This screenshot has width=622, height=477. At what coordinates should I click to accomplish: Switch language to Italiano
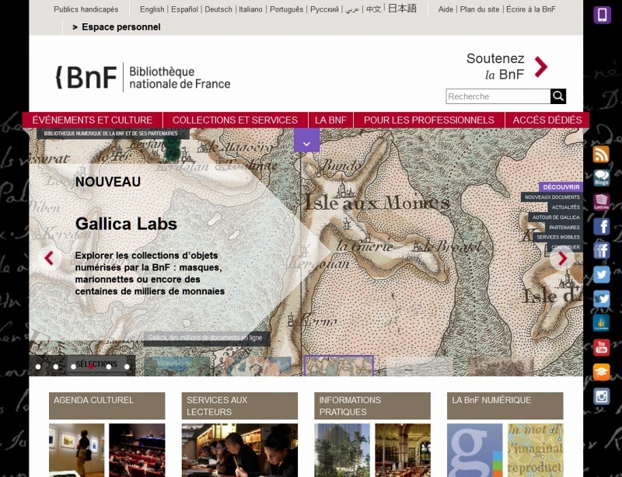(x=250, y=9)
